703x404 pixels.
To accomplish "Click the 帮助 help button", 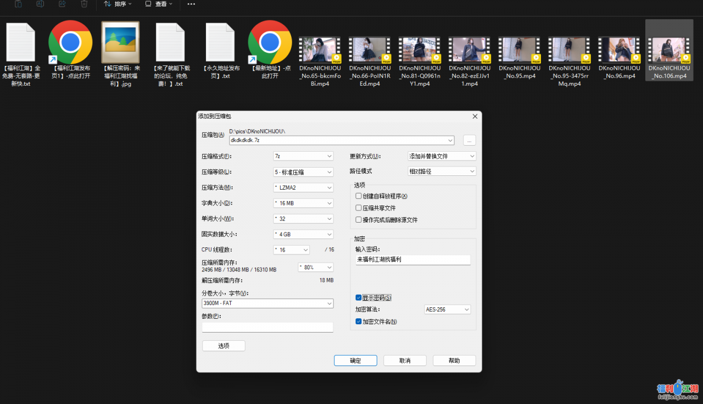I will coord(454,360).
